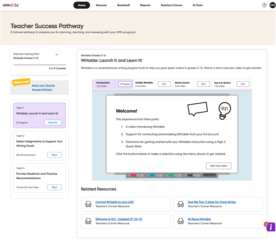Screen dimensions: 276x242
Task: Click the light bulb illustration
Action: coord(224,111)
